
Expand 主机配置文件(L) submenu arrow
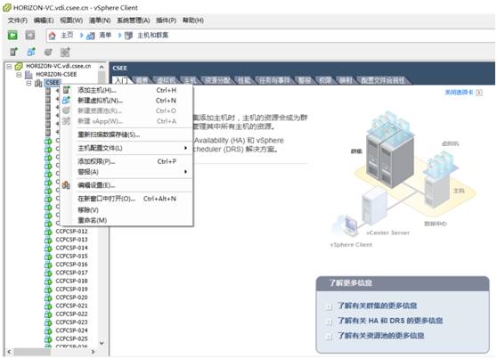point(186,148)
